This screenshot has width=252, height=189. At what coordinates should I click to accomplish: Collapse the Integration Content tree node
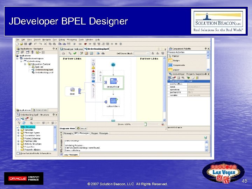[25, 64]
